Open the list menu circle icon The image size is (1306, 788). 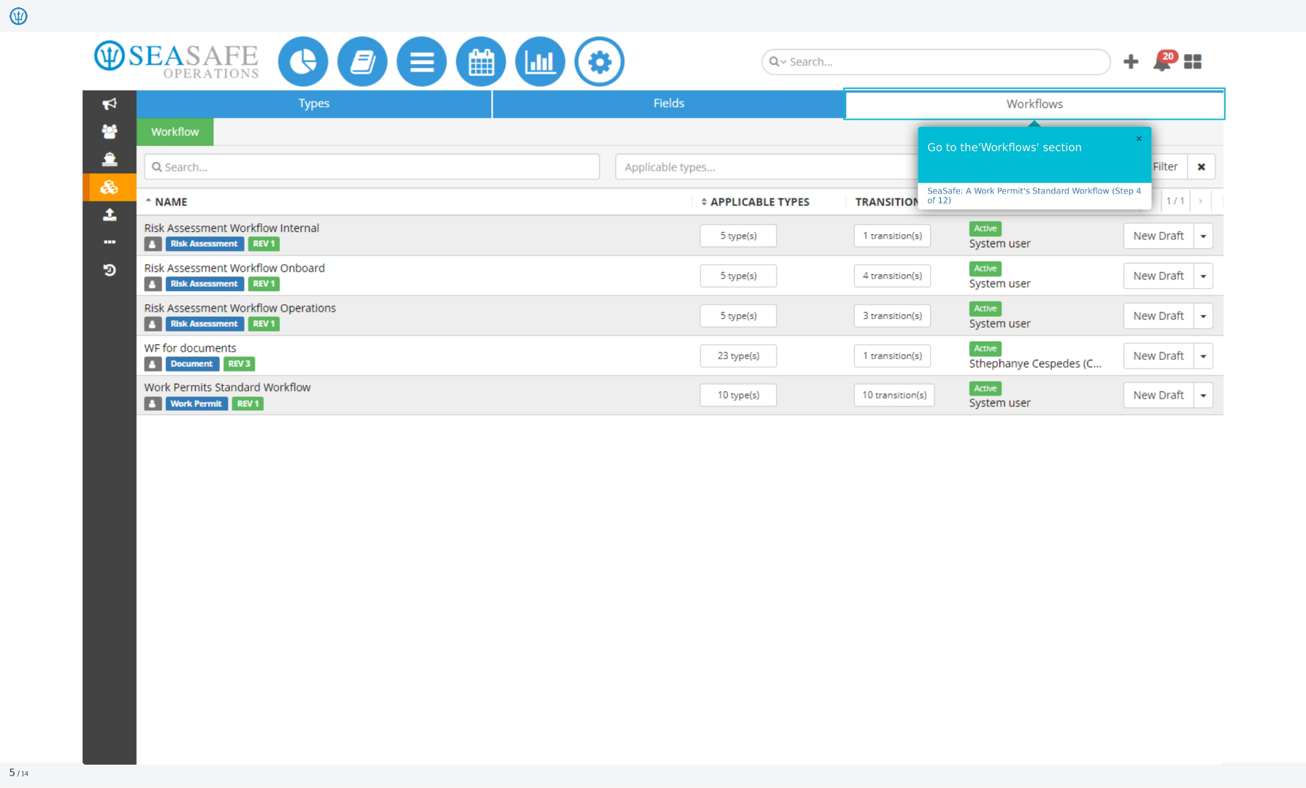pyautogui.click(x=421, y=62)
